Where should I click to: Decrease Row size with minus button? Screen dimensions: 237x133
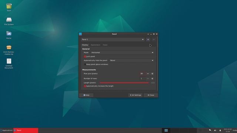click(x=148, y=74)
